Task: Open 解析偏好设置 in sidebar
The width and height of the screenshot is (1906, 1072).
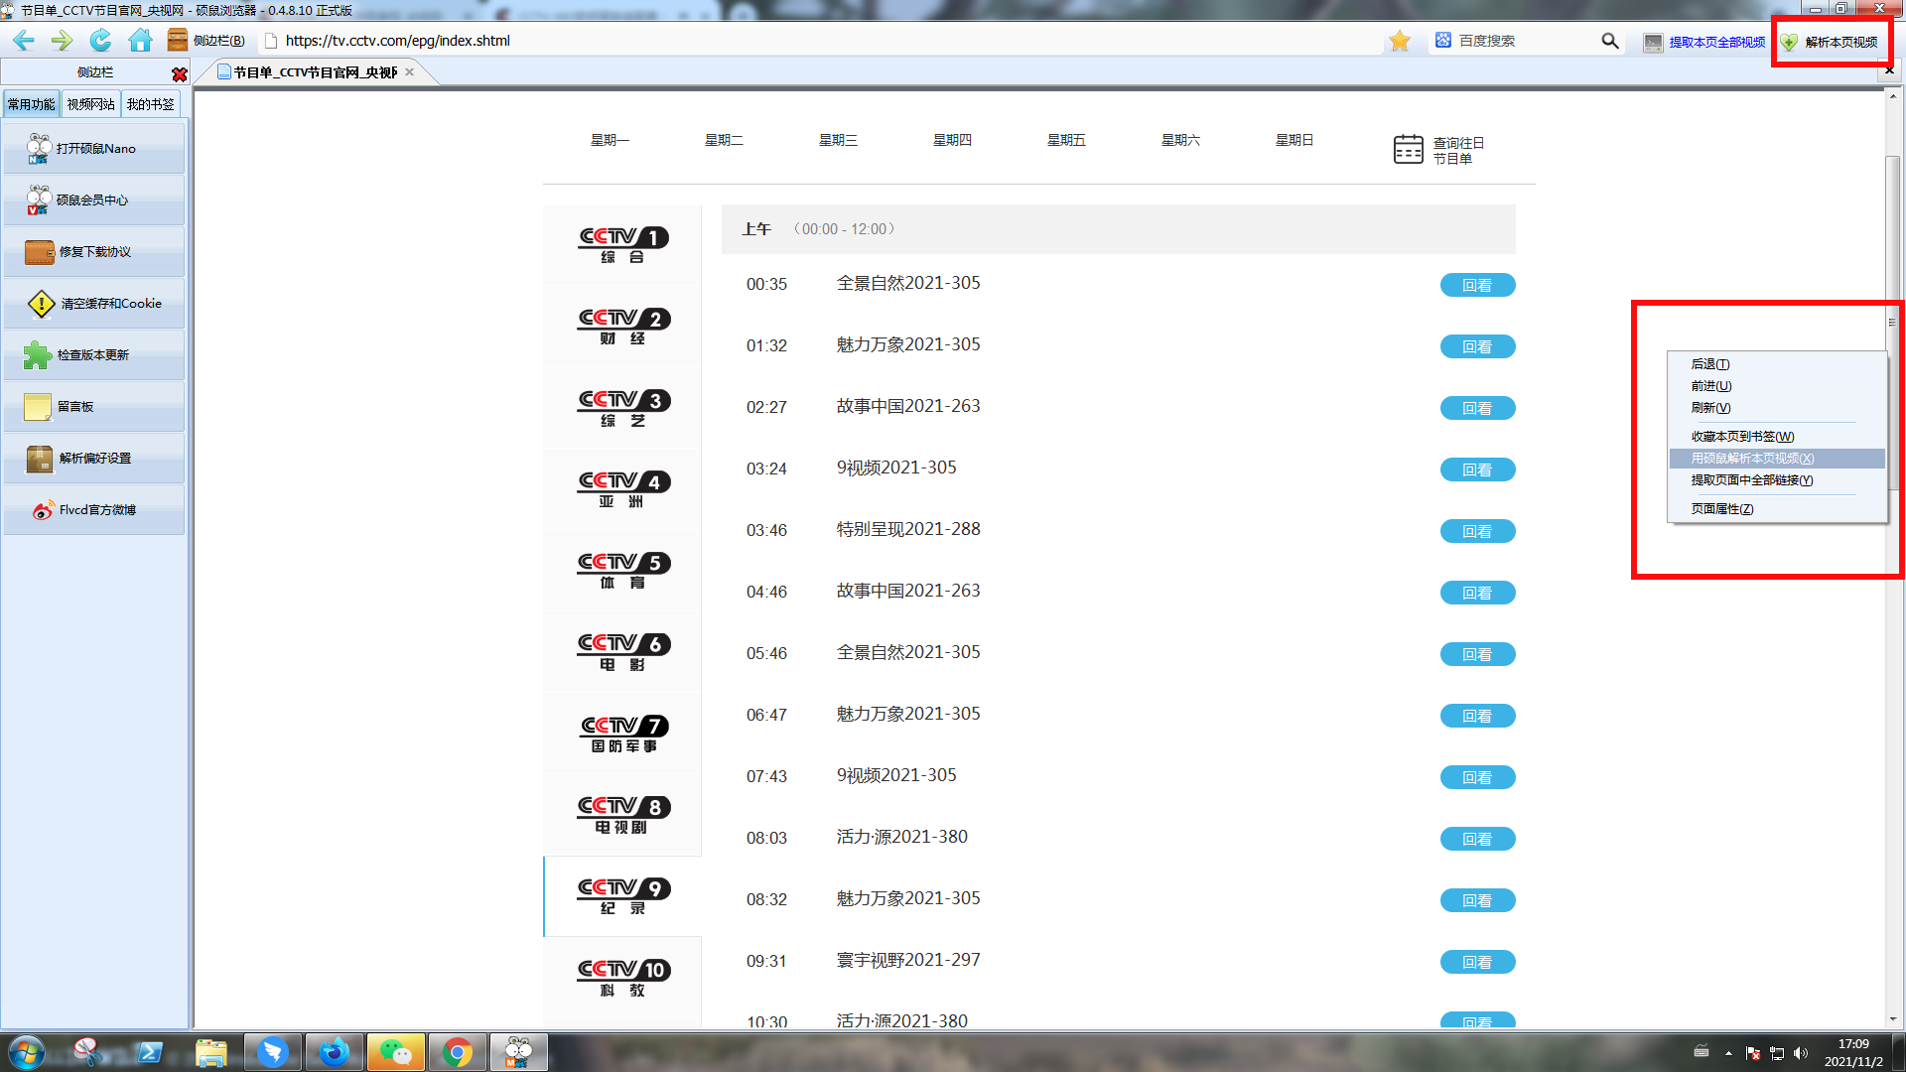Action: (x=93, y=459)
